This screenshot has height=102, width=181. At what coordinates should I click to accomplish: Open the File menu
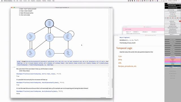14,1
